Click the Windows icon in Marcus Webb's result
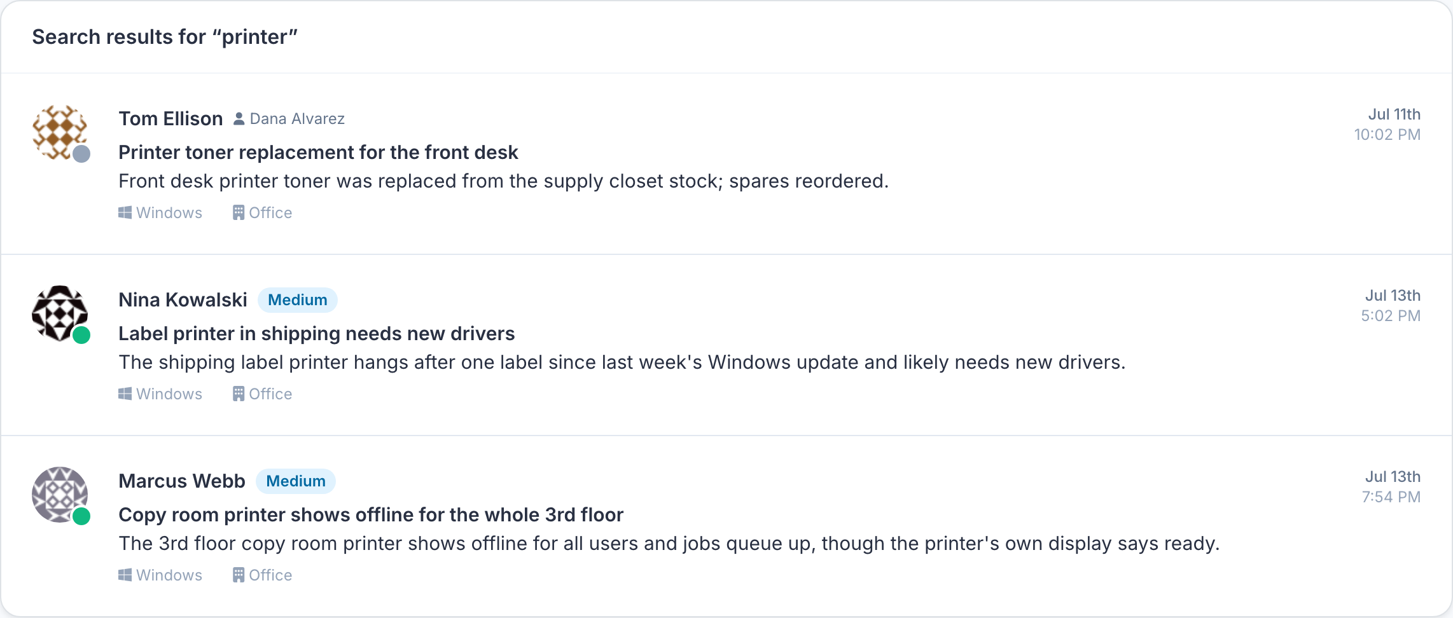 point(125,575)
